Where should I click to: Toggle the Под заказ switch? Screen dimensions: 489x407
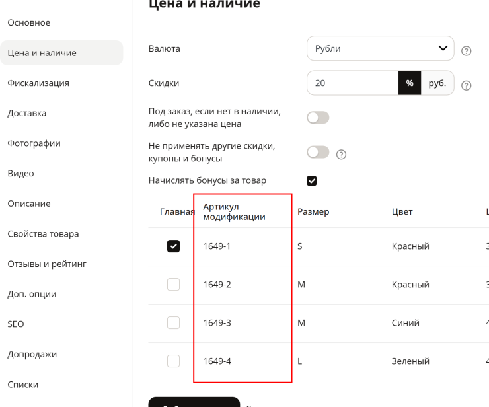(318, 118)
